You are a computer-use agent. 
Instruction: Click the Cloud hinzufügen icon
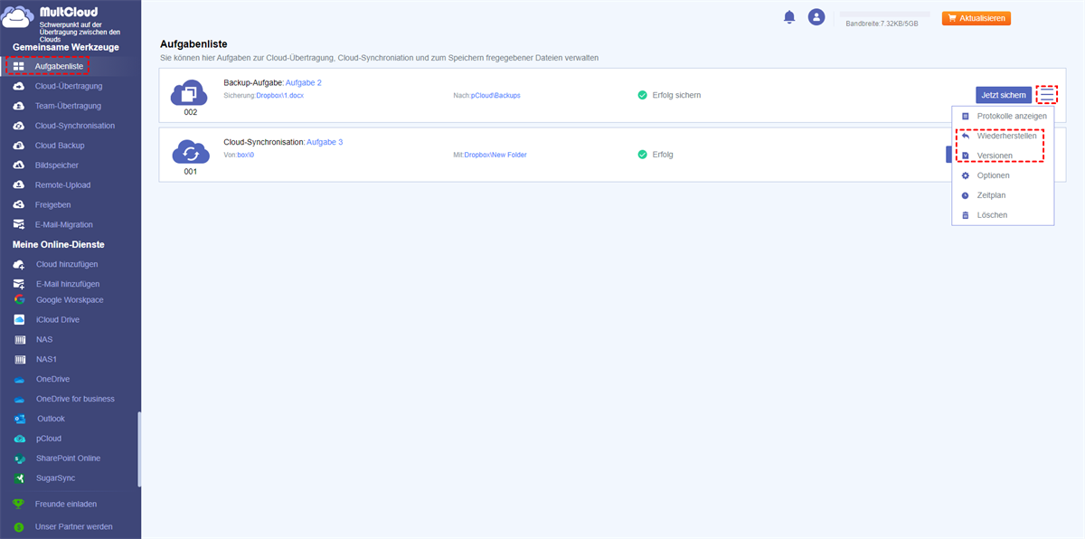coord(19,264)
